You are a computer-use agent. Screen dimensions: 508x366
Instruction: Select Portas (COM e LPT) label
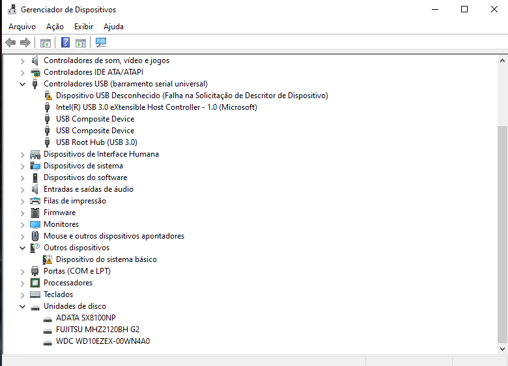point(77,271)
